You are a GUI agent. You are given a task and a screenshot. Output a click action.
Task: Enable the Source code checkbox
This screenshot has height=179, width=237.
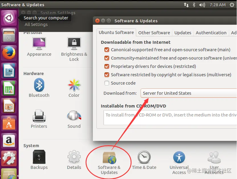(107, 83)
